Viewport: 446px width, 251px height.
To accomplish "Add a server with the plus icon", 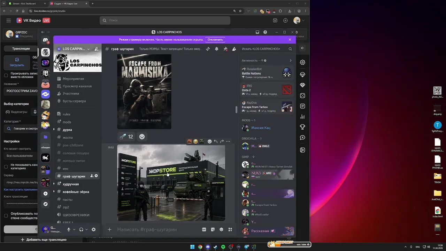I will 46,193.
